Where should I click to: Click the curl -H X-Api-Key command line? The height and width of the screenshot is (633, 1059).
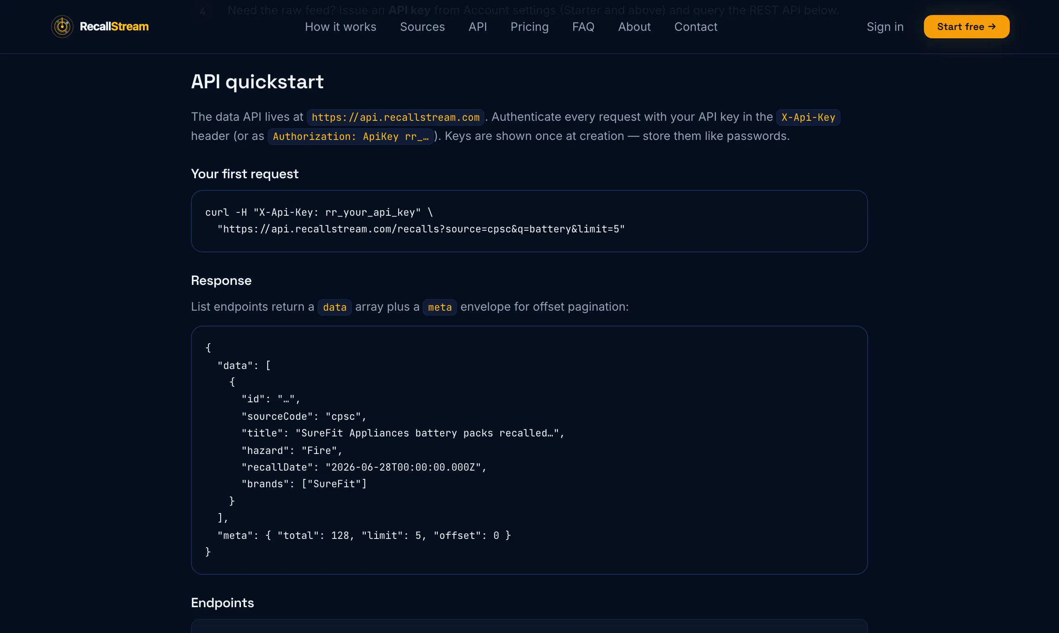319,212
